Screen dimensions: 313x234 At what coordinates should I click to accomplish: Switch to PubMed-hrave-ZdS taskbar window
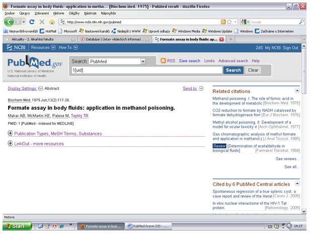148,226
